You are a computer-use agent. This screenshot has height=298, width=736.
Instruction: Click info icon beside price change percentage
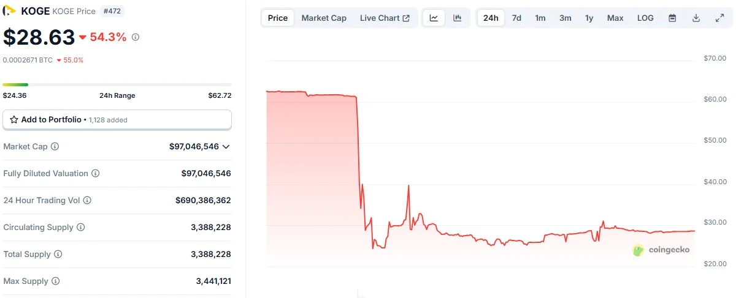click(136, 37)
